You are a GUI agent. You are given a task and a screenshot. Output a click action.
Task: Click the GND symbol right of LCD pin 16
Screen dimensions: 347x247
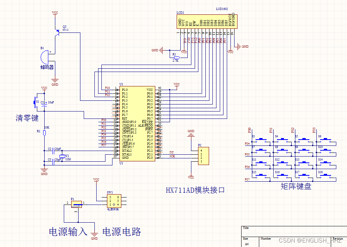point(243,47)
